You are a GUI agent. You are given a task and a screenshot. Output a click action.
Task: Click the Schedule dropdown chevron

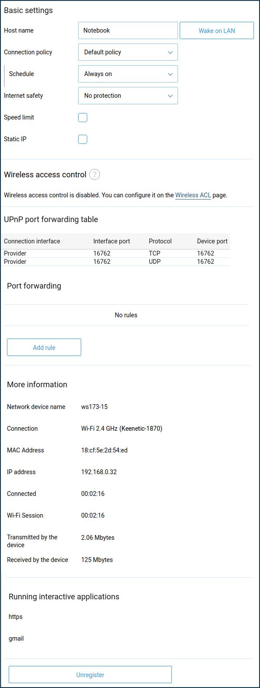point(170,74)
